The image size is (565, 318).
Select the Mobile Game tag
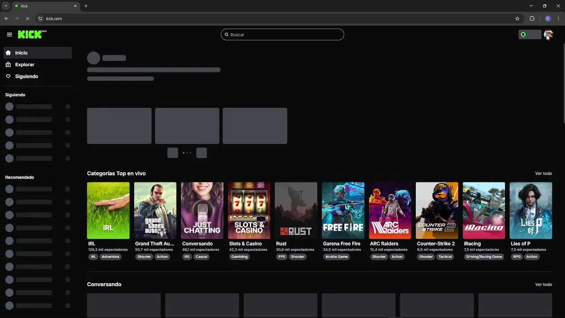tap(336, 257)
